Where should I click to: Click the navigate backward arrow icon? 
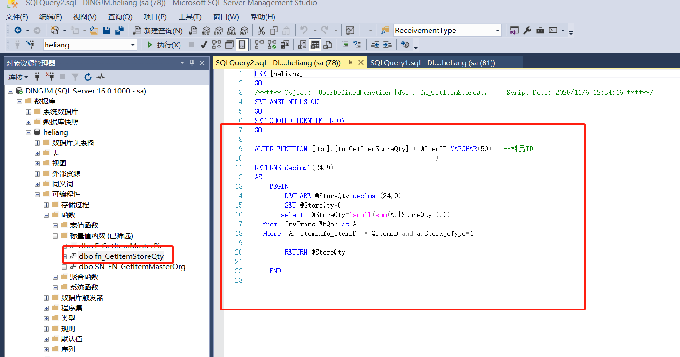tap(18, 31)
